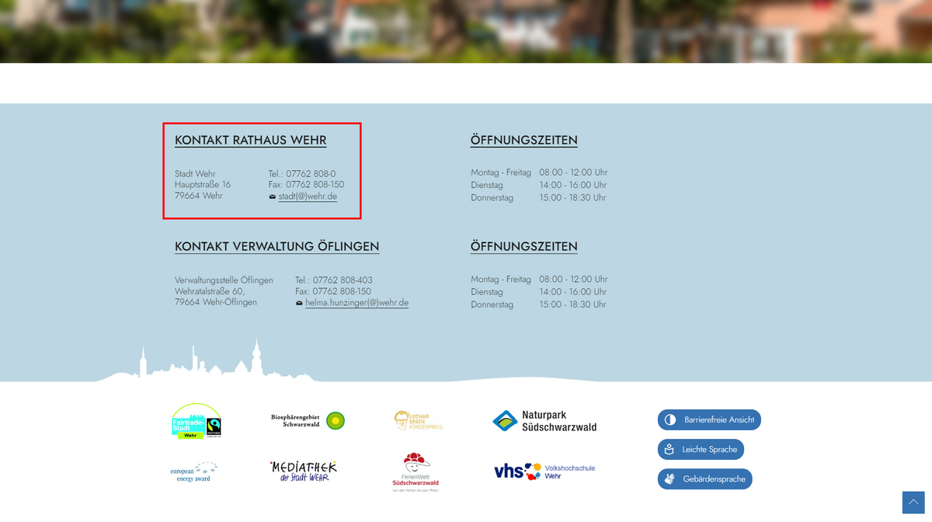This screenshot has height=522, width=932.
Task: Click the lower Öffnungszeiten heading for Öflingen
Action: point(523,247)
